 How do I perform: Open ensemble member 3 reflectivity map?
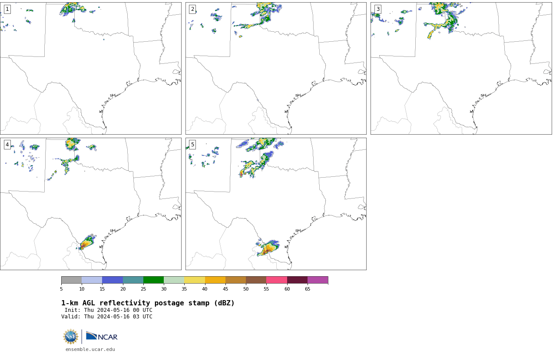pyautogui.click(x=461, y=68)
